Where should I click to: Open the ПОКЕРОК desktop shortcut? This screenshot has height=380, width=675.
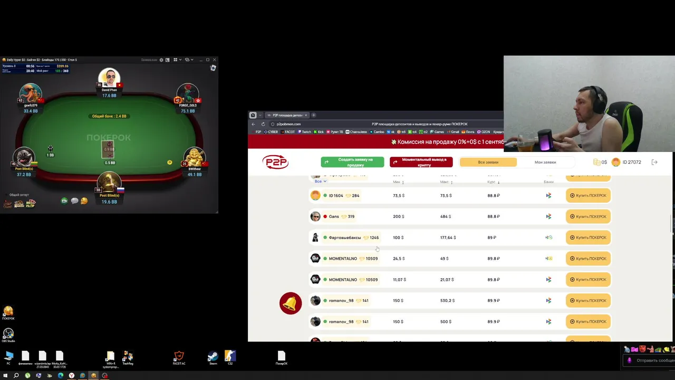pos(8,313)
